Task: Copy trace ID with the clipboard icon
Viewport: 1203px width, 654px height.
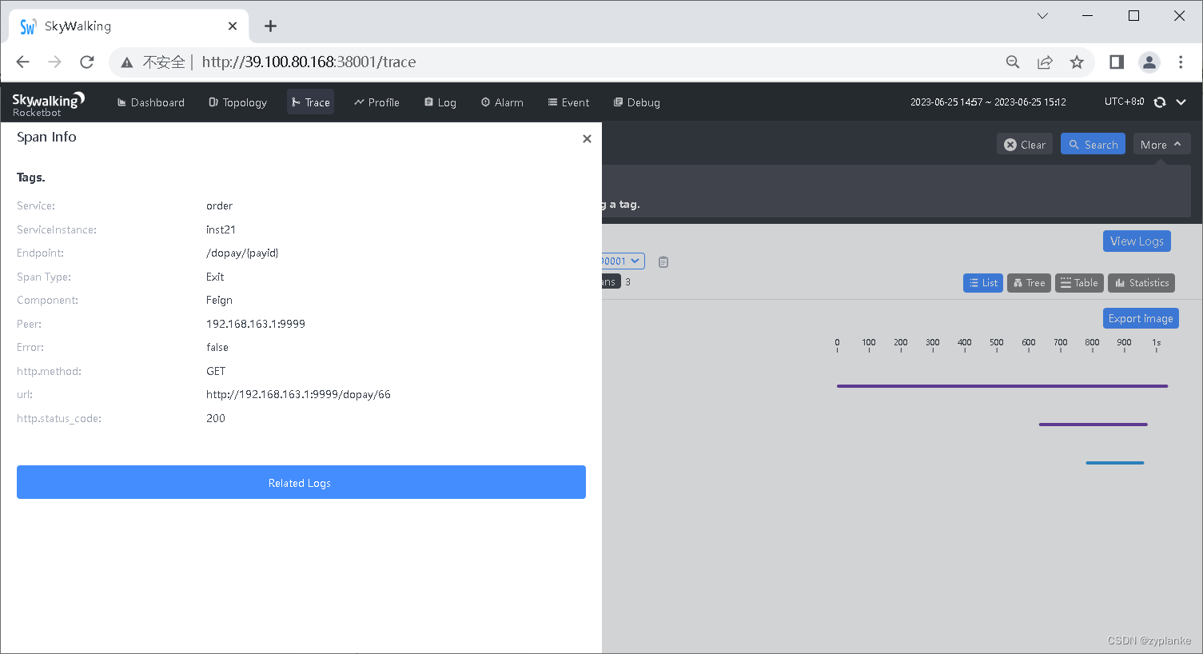Action: click(x=663, y=261)
